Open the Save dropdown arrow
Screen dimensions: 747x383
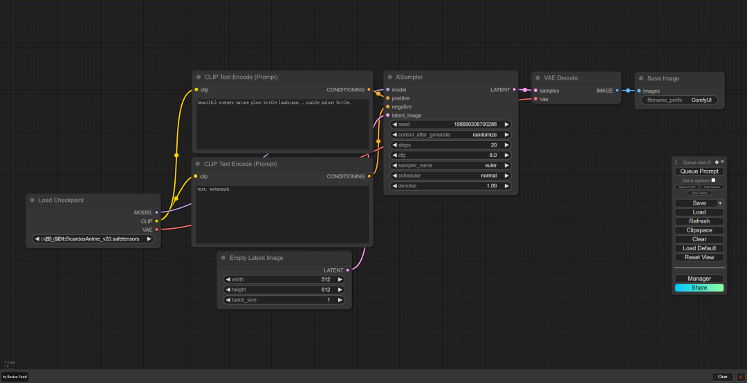click(720, 203)
